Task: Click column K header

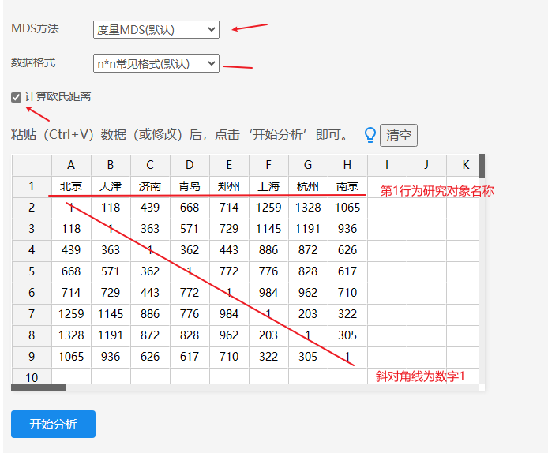Action: [x=464, y=165]
